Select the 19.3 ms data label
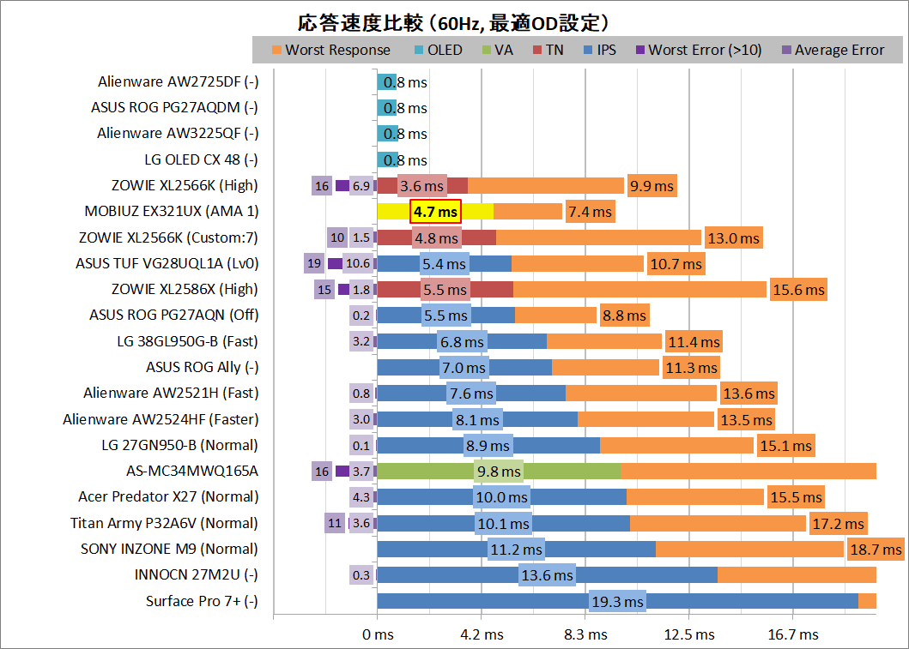909x649 pixels. [617, 602]
